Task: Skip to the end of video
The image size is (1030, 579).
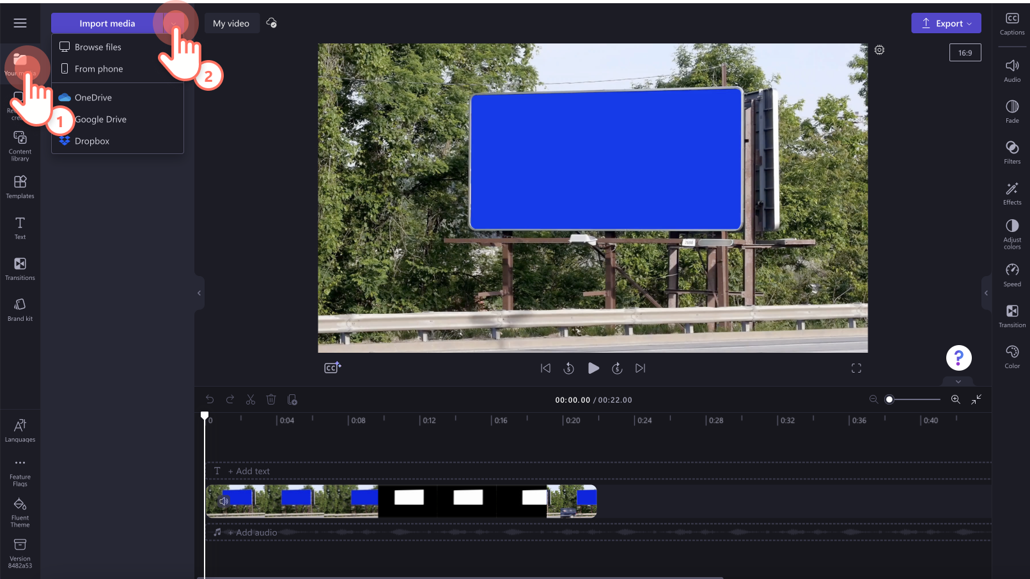Action: (x=641, y=368)
